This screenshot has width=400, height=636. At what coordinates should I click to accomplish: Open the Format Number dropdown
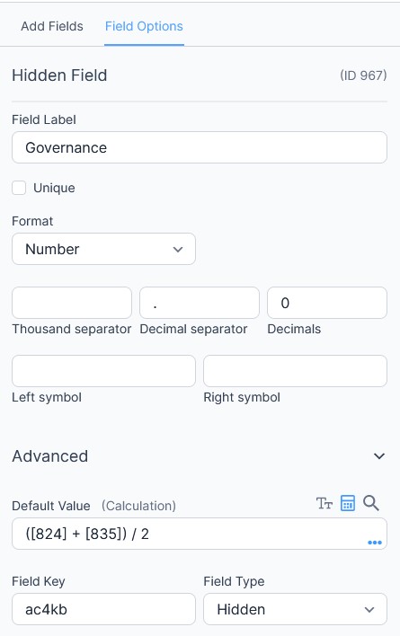[x=104, y=249]
